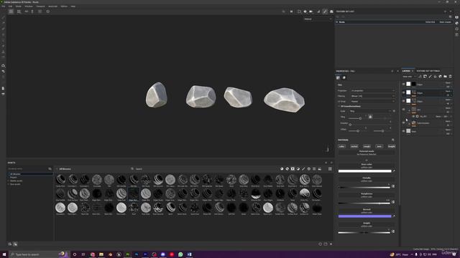The image size is (460, 258).
Task: Collapse the UV transformations section
Action: click(339, 106)
